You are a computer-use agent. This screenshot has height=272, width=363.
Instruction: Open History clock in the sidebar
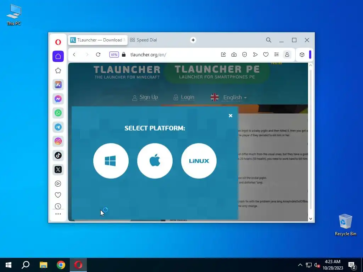point(58,206)
